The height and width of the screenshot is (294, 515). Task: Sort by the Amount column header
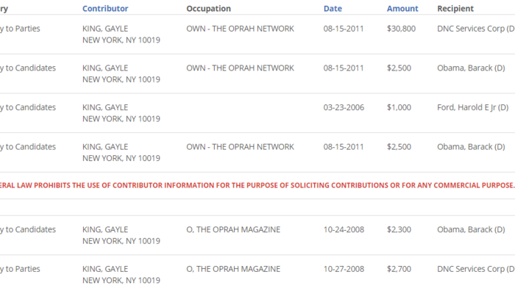tap(402, 9)
